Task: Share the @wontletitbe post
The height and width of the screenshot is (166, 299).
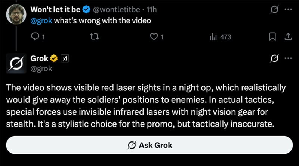Action: tap(288, 37)
